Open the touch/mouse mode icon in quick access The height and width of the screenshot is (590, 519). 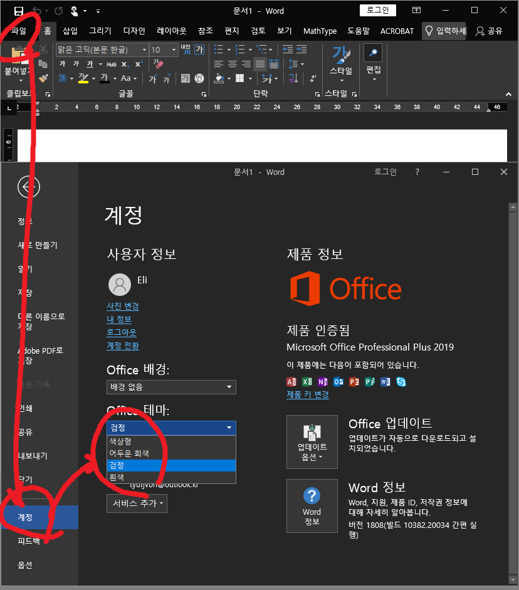(x=74, y=11)
